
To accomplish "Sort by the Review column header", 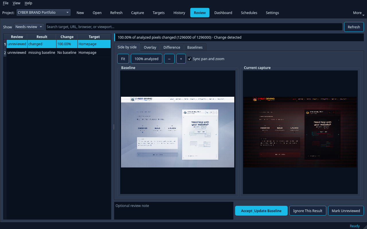I will click(17, 37).
